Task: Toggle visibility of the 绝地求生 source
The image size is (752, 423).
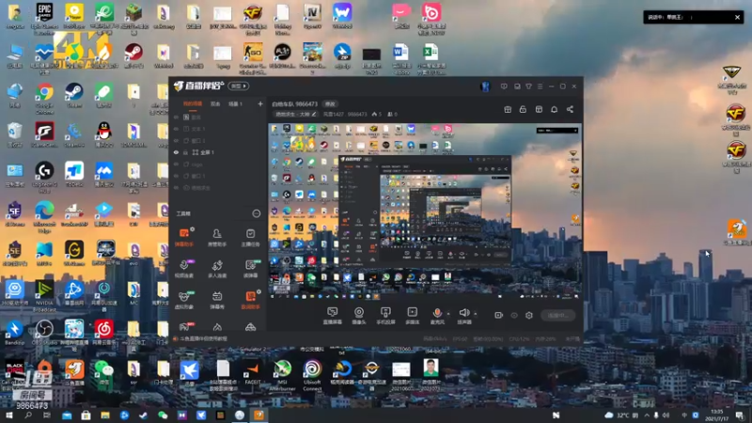Action: click(x=176, y=188)
